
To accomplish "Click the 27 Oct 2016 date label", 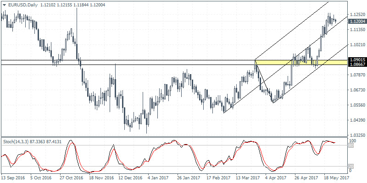I will point(72,178).
